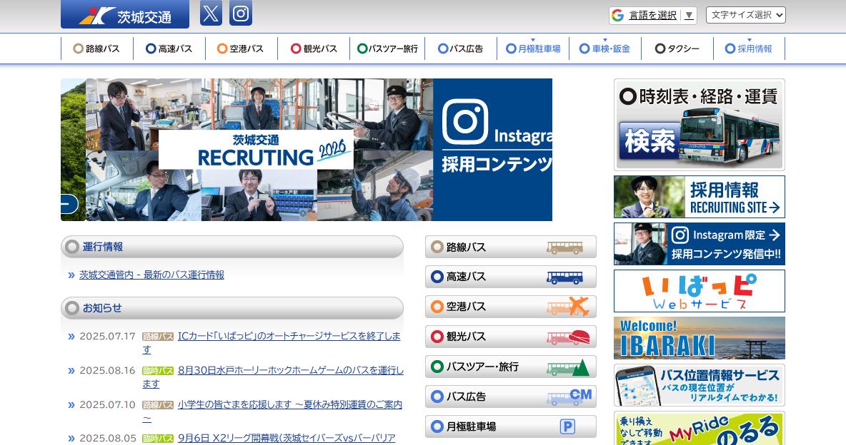Click the green bus tour icon
846x445 pixels.
[x=568, y=367]
